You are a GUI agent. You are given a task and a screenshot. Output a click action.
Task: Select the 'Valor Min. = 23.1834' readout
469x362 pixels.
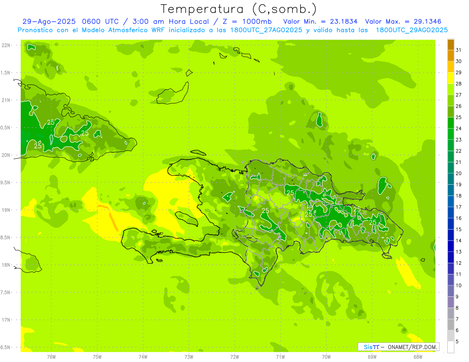click(x=321, y=21)
